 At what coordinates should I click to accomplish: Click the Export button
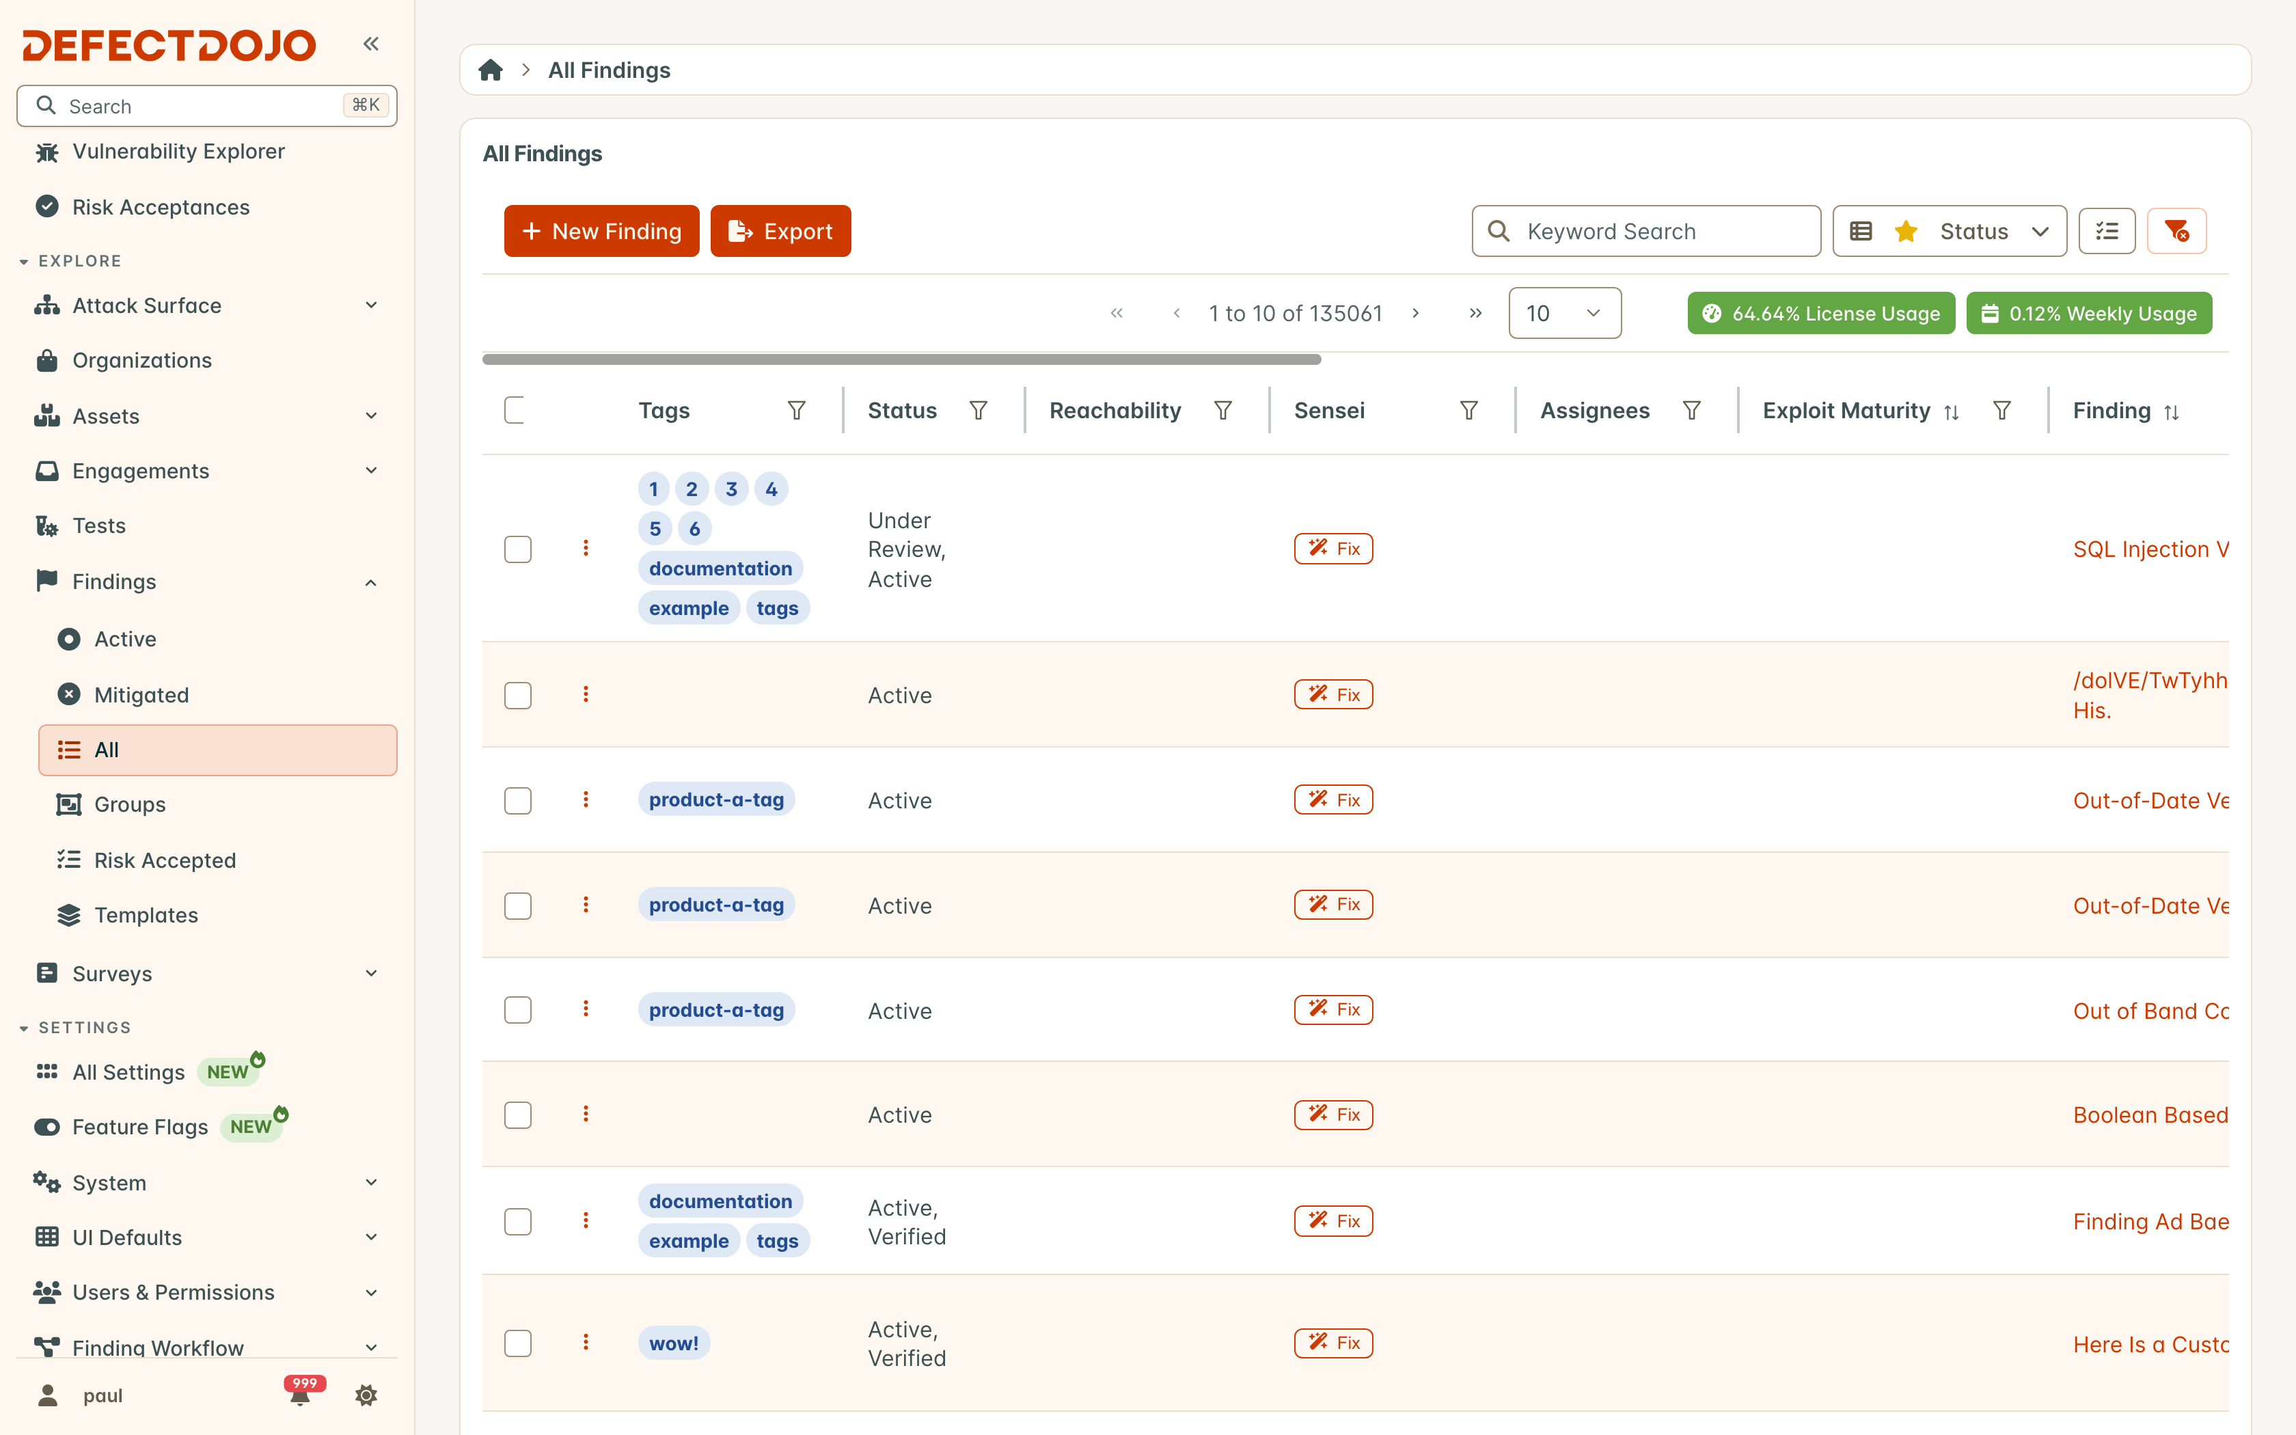[x=780, y=231]
